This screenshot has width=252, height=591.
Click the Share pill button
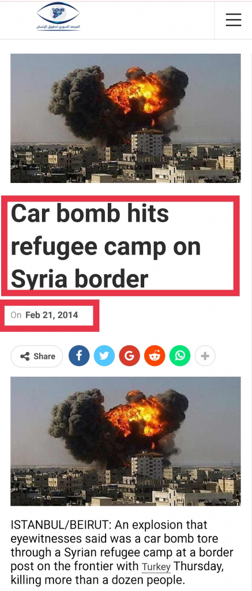pos(37,356)
